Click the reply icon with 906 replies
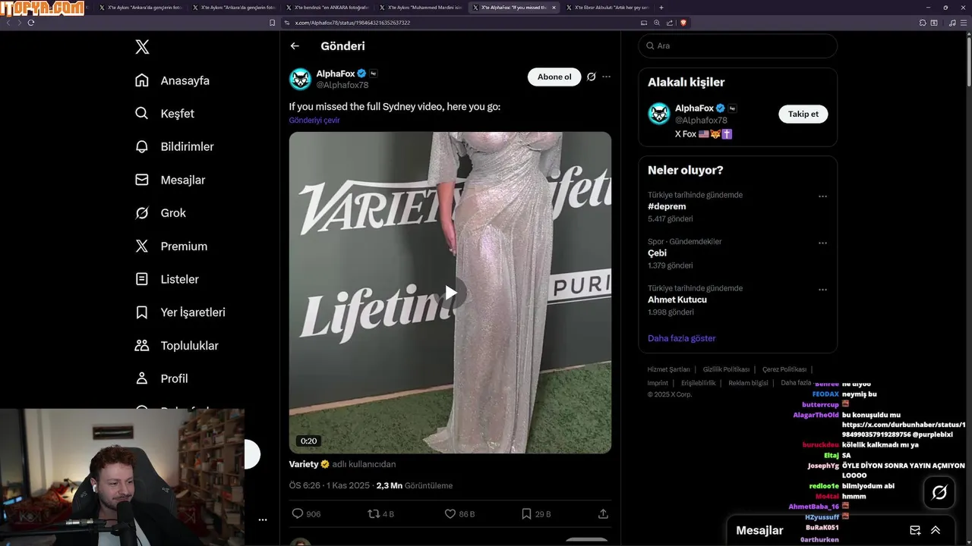Viewport: 972px width, 546px height. click(298, 513)
